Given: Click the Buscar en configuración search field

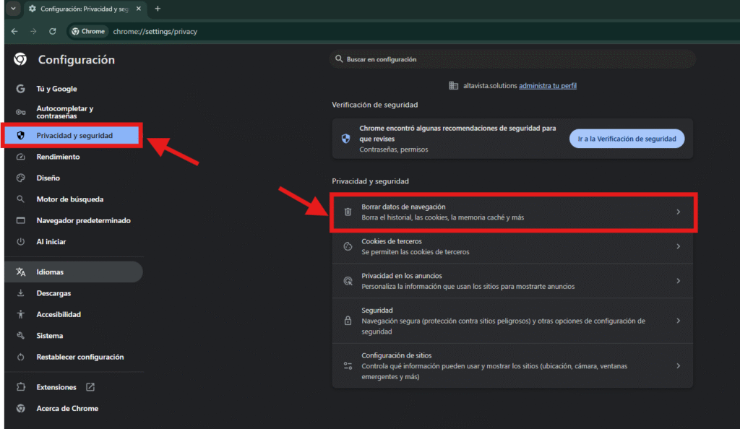Looking at the screenshot, I should tap(513, 59).
